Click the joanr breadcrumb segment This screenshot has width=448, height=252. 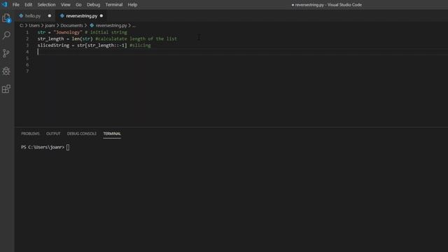(x=50, y=25)
